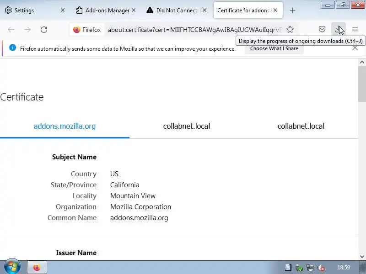Open the Save to Pocket icon

pyautogui.click(x=322, y=29)
